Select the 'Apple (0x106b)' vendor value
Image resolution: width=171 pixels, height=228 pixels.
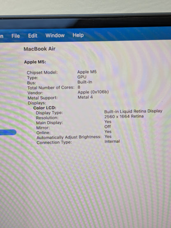tap(93, 92)
